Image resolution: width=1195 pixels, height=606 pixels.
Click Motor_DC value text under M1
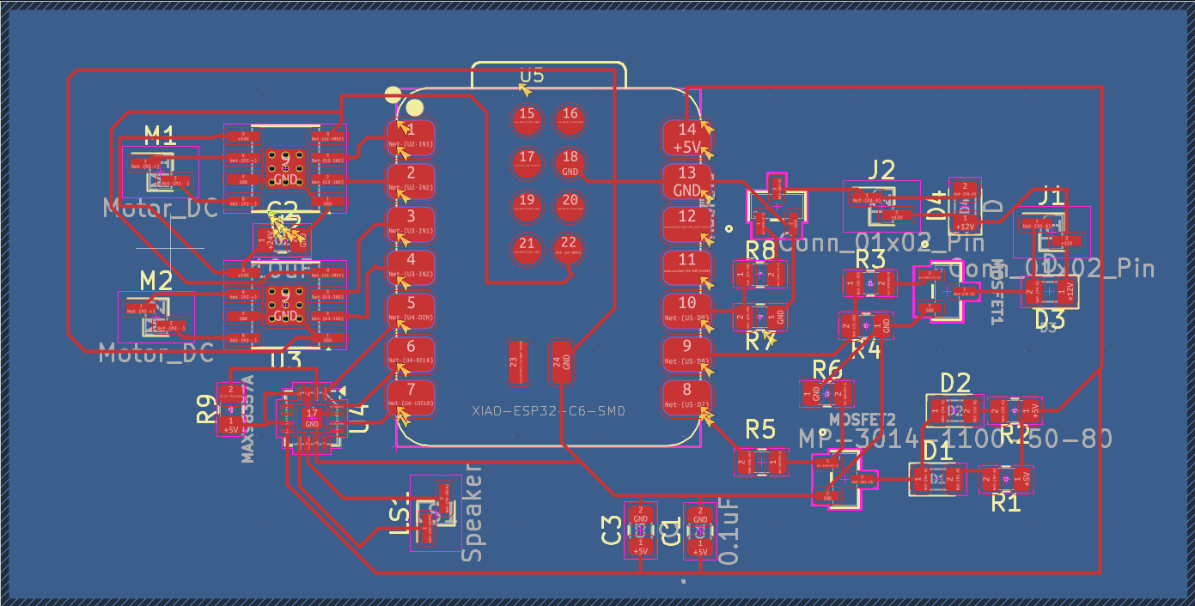tap(159, 208)
